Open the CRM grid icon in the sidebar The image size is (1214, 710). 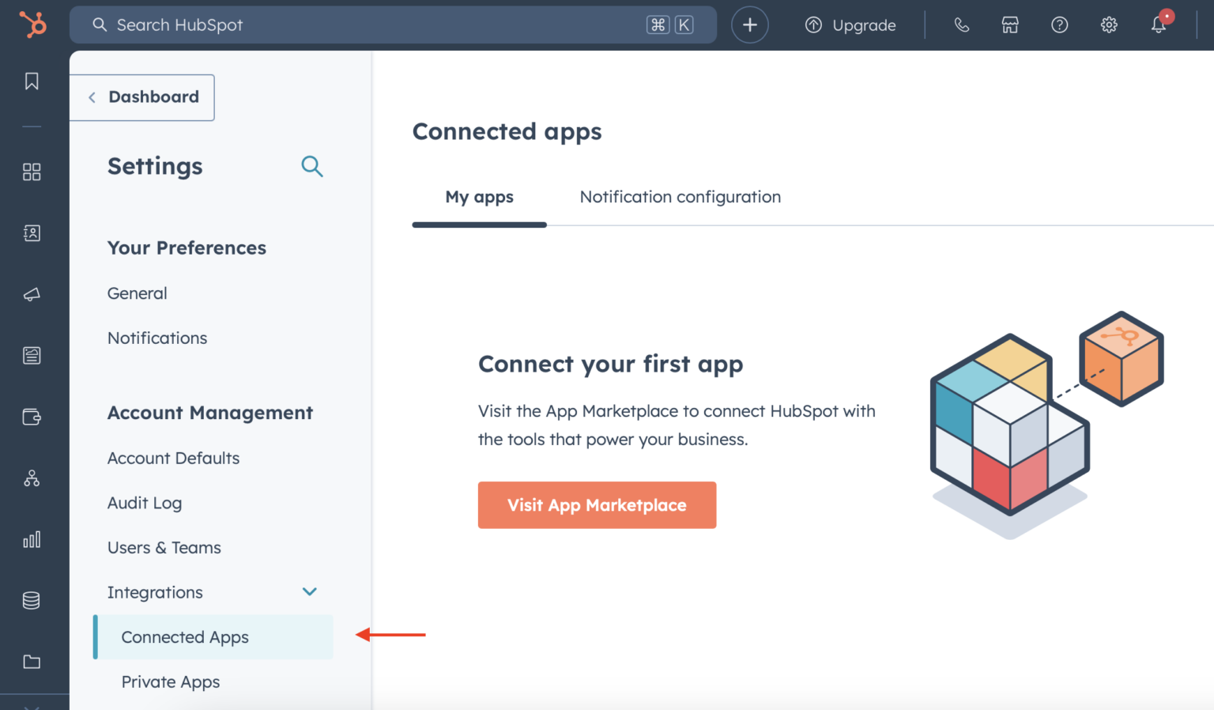(x=32, y=172)
